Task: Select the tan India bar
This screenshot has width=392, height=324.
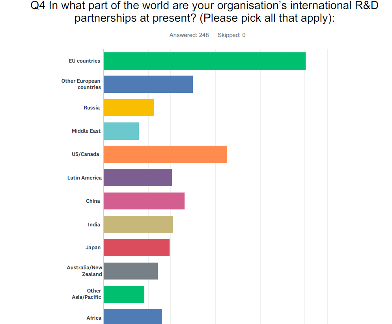Action: (138, 224)
